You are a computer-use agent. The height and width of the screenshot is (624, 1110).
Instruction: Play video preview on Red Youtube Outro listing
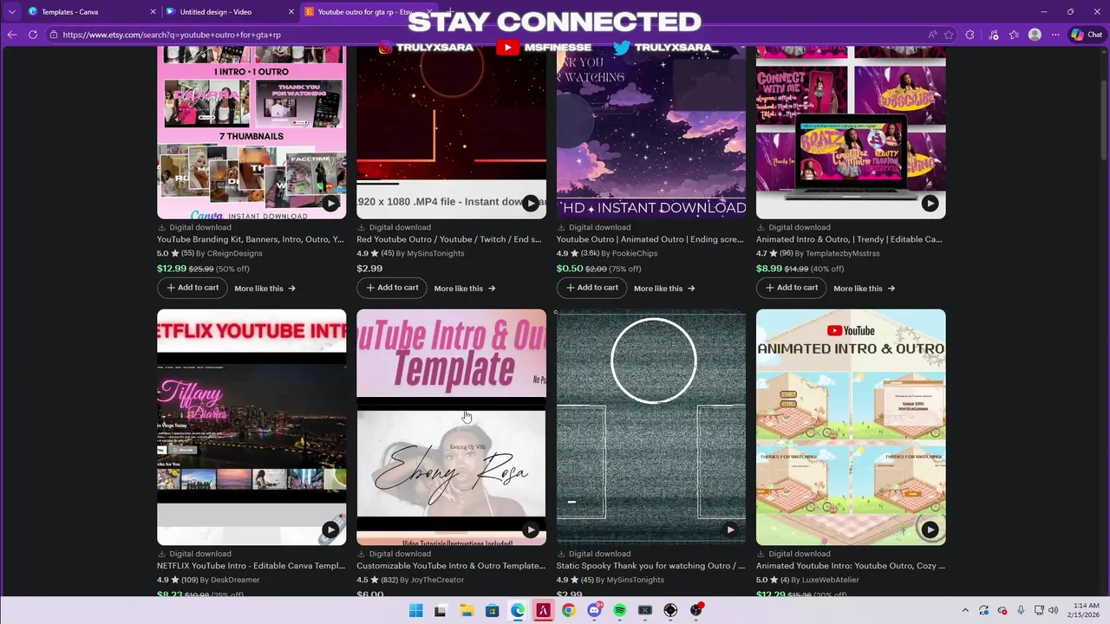point(530,204)
